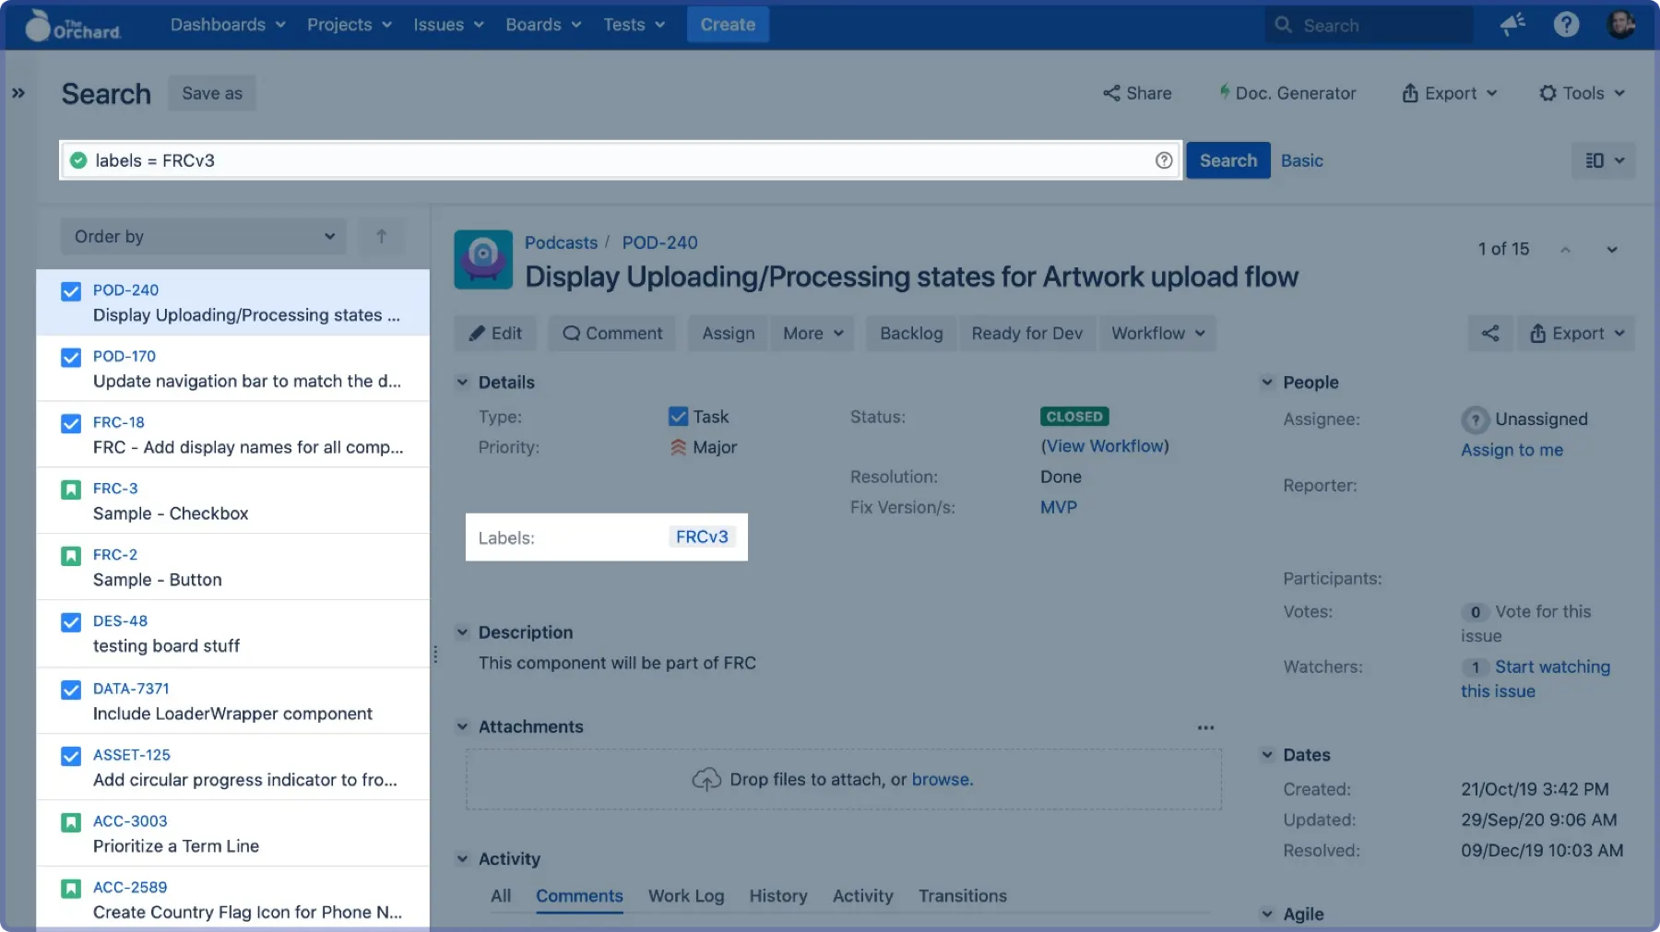
Task: Open the layout switcher dropdown
Action: tap(1604, 160)
